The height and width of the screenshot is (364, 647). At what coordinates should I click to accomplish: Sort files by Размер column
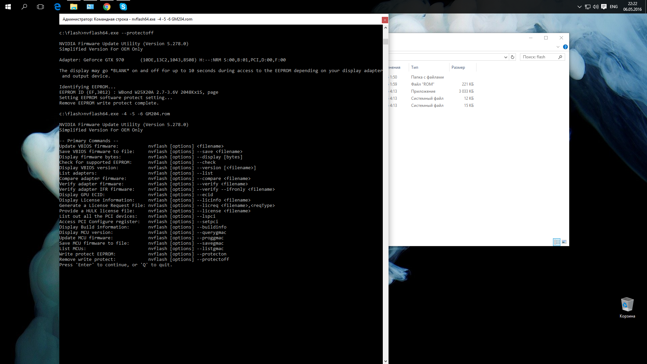(458, 67)
